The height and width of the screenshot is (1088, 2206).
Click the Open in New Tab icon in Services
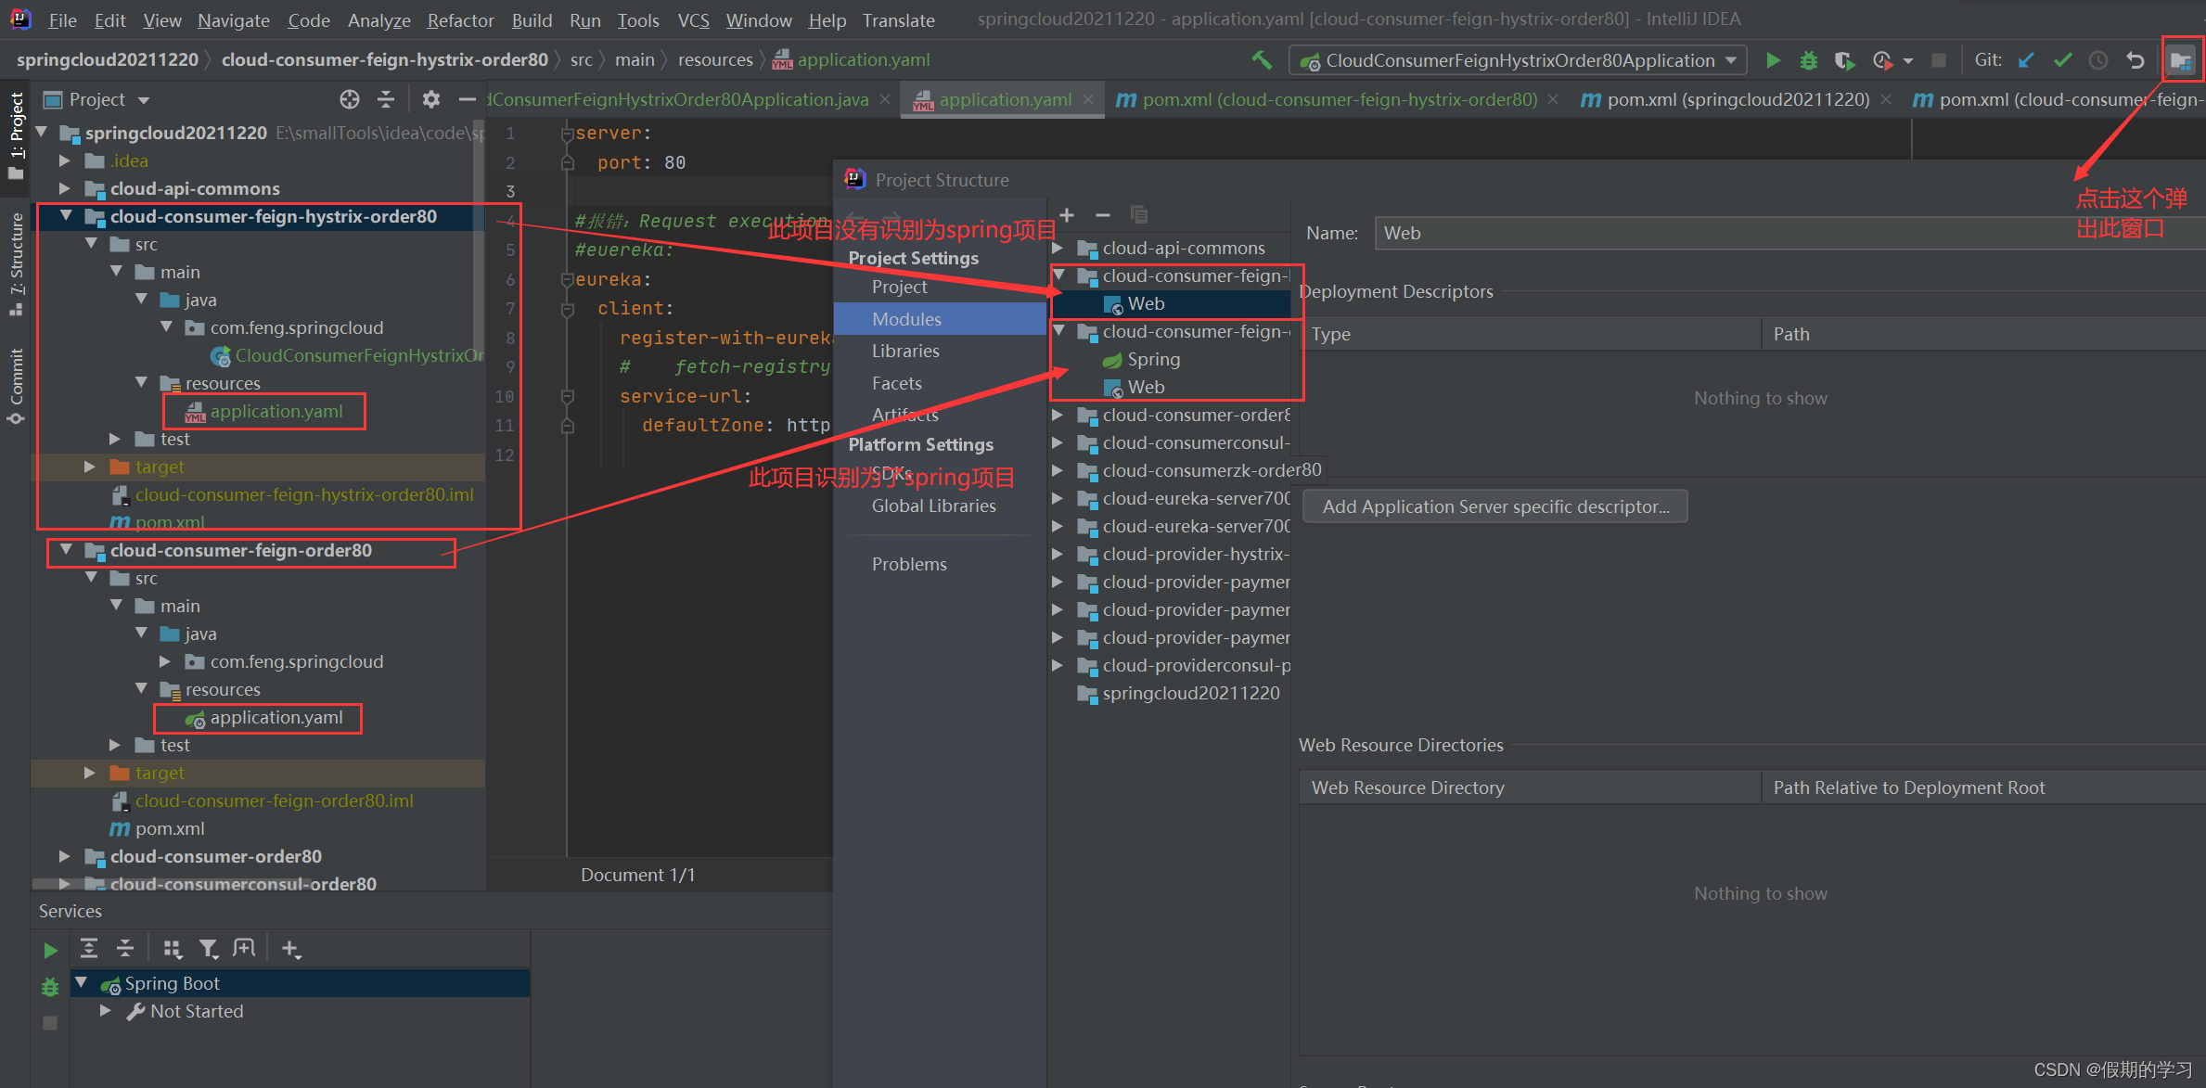tap(244, 948)
